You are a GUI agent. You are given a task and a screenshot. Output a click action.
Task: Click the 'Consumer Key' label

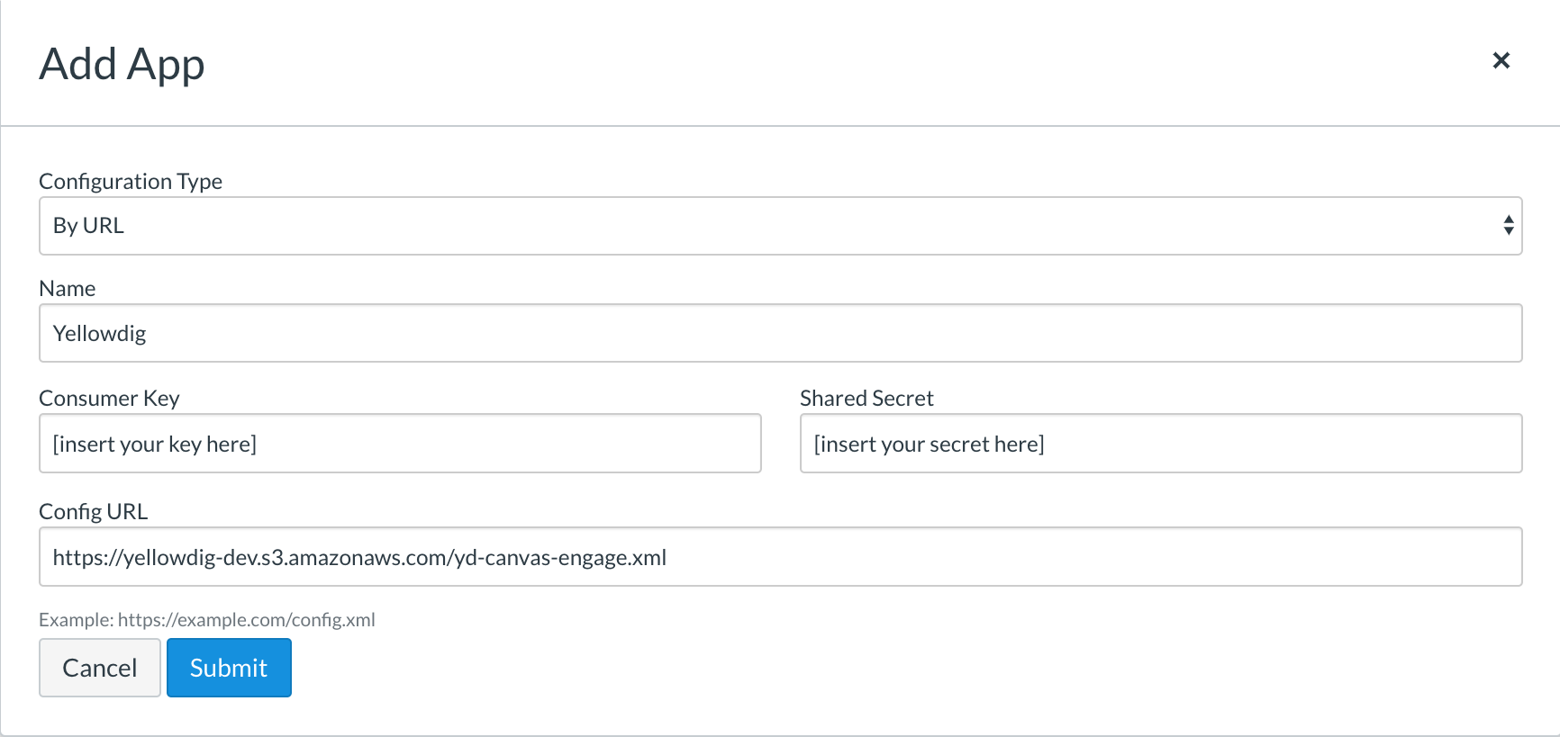pos(109,399)
